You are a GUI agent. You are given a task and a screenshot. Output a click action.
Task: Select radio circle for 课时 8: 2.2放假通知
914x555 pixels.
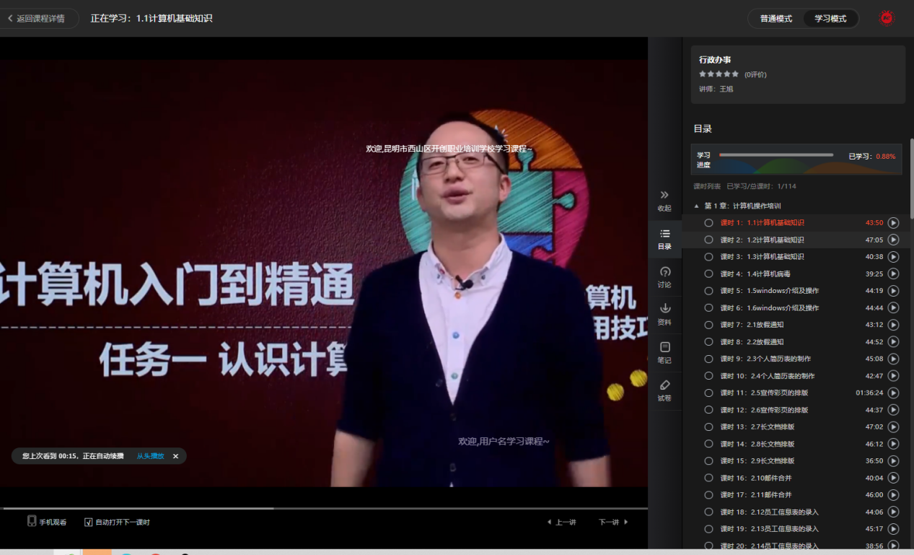708,342
